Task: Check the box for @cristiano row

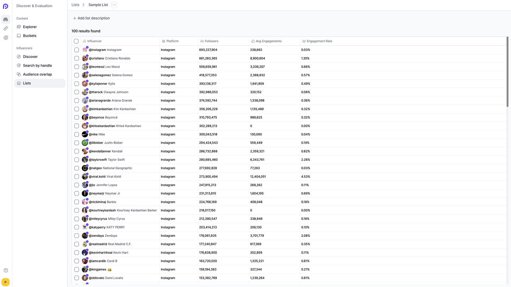Action: (x=77, y=58)
